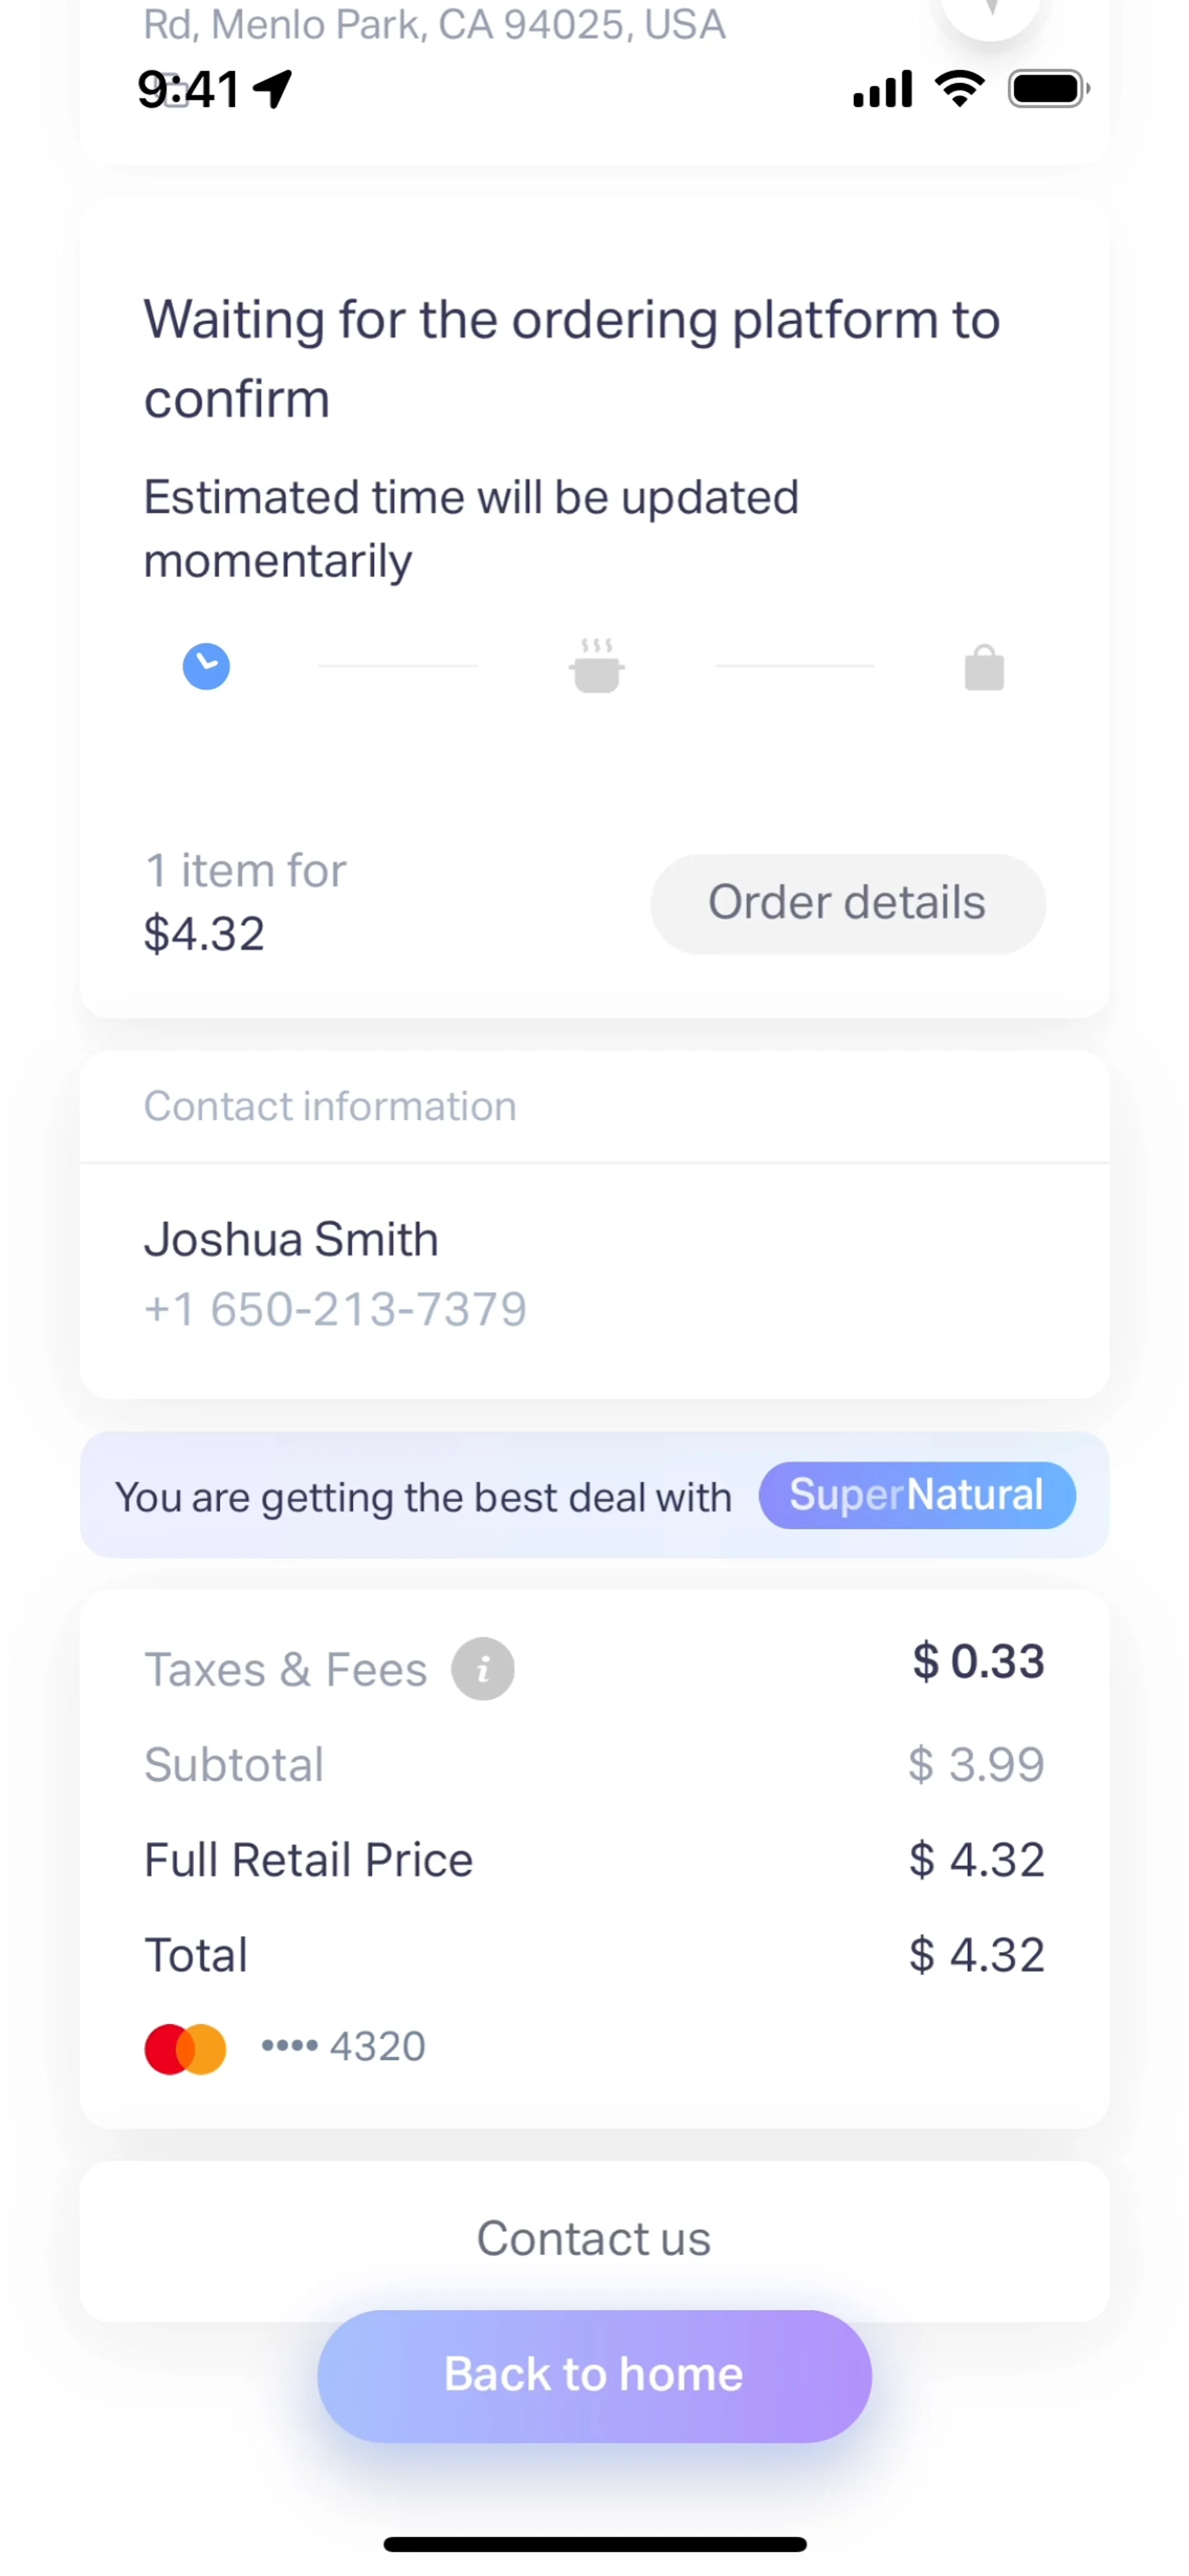
Task: Tap the Contact us link
Action: pyautogui.click(x=594, y=2239)
